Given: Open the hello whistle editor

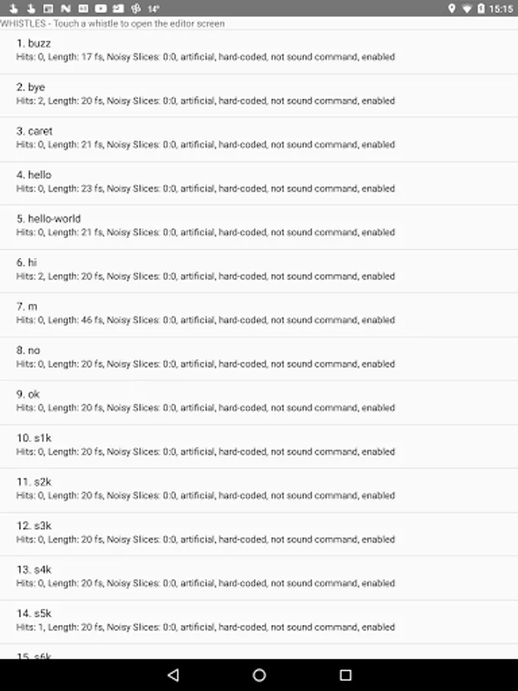Looking at the screenshot, I should click(x=259, y=183).
